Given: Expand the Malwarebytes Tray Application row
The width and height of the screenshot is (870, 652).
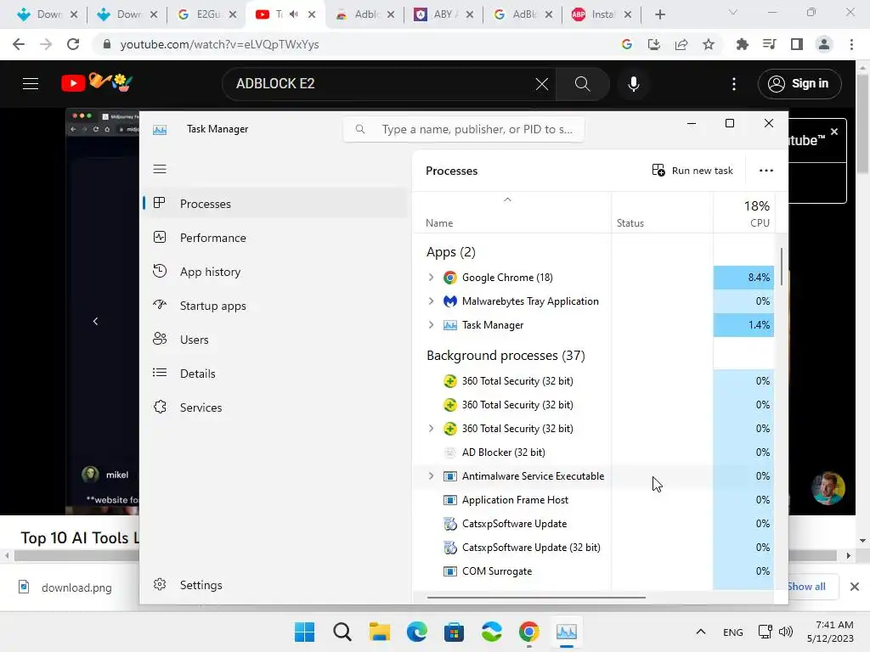Looking at the screenshot, I should [431, 301].
